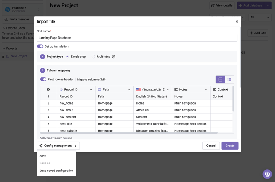Turn off First row as header

43,80
